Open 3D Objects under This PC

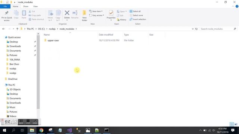(15, 89)
